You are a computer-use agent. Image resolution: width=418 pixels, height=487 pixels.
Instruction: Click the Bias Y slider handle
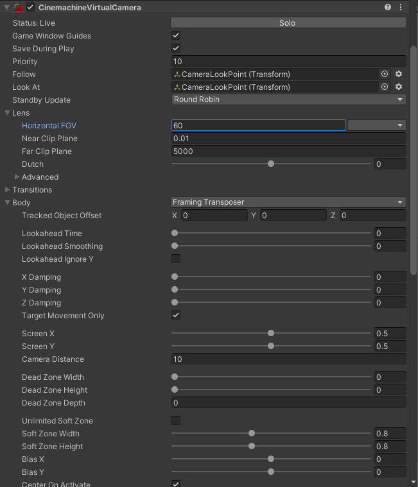point(271,472)
